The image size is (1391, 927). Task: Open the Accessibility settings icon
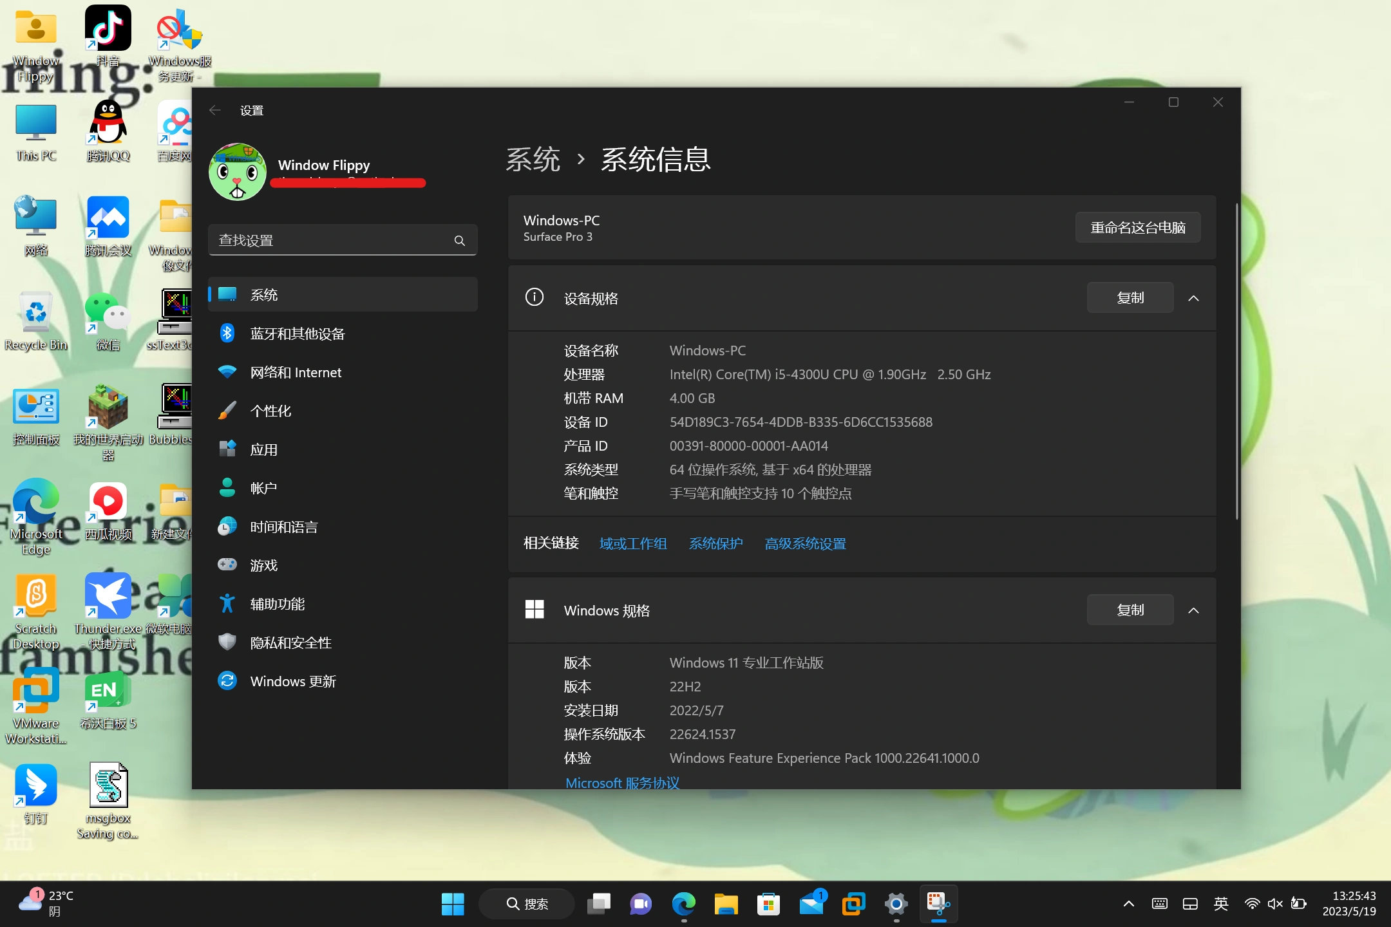[227, 604]
